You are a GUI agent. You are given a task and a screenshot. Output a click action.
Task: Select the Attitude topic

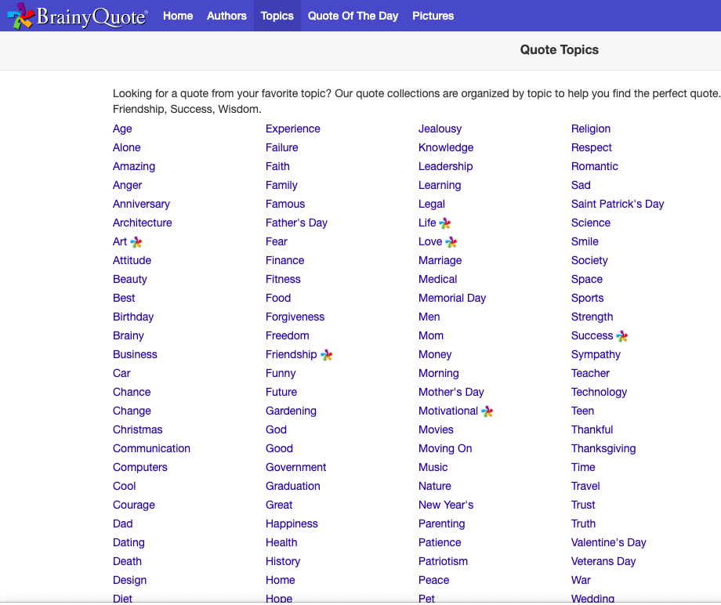[x=132, y=261]
